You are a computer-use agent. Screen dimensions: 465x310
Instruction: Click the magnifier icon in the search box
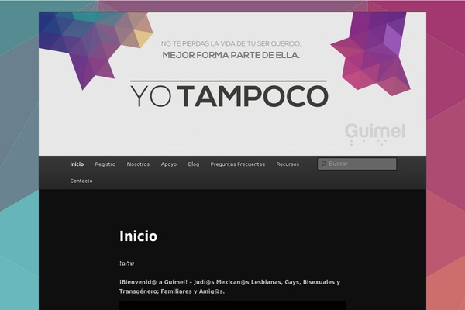pos(323,164)
